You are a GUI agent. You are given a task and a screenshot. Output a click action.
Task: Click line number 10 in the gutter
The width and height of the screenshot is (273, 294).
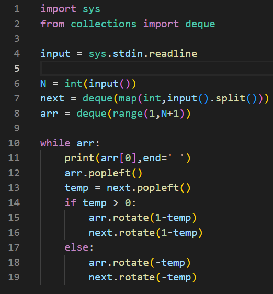[14, 143]
